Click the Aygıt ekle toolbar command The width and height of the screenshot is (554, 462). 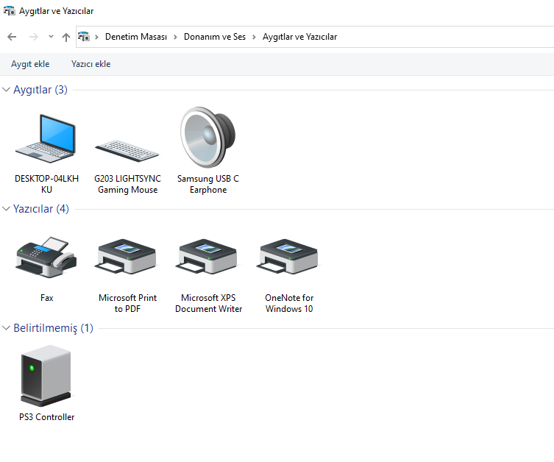30,64
